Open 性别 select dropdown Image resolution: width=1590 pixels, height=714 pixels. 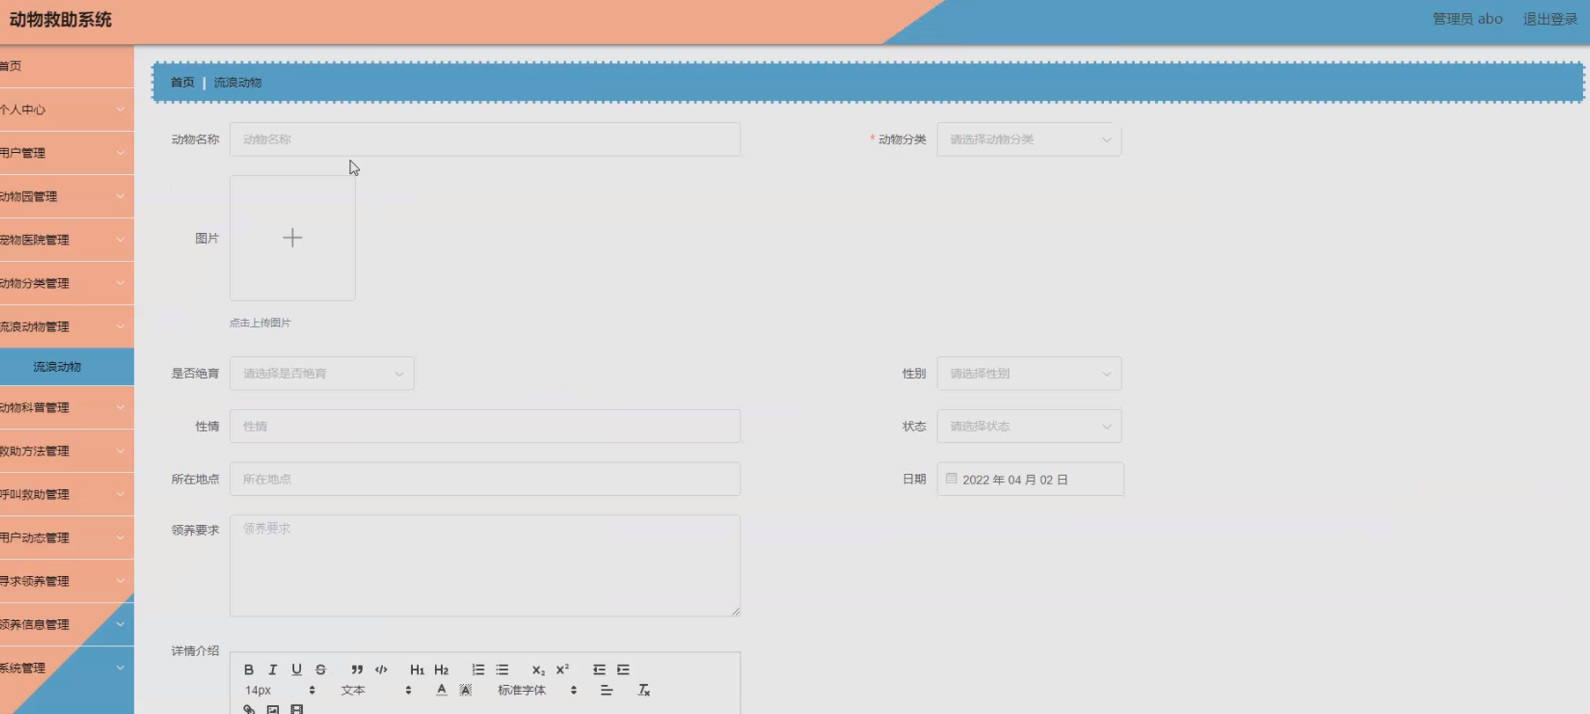click(1029, 374)
